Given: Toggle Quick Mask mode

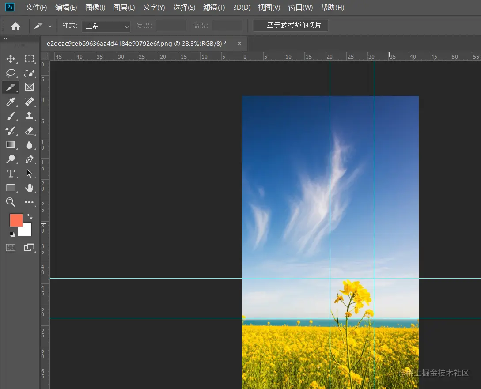Looking at the screenshot, I should tap(11, 248).
